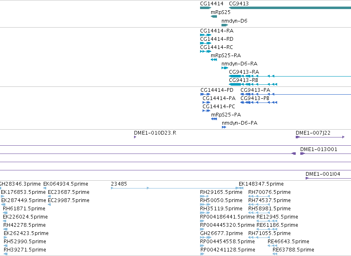Click EST EC23687.5prime
Viewport: 351px width, 256px height.
tap(68, 192)
